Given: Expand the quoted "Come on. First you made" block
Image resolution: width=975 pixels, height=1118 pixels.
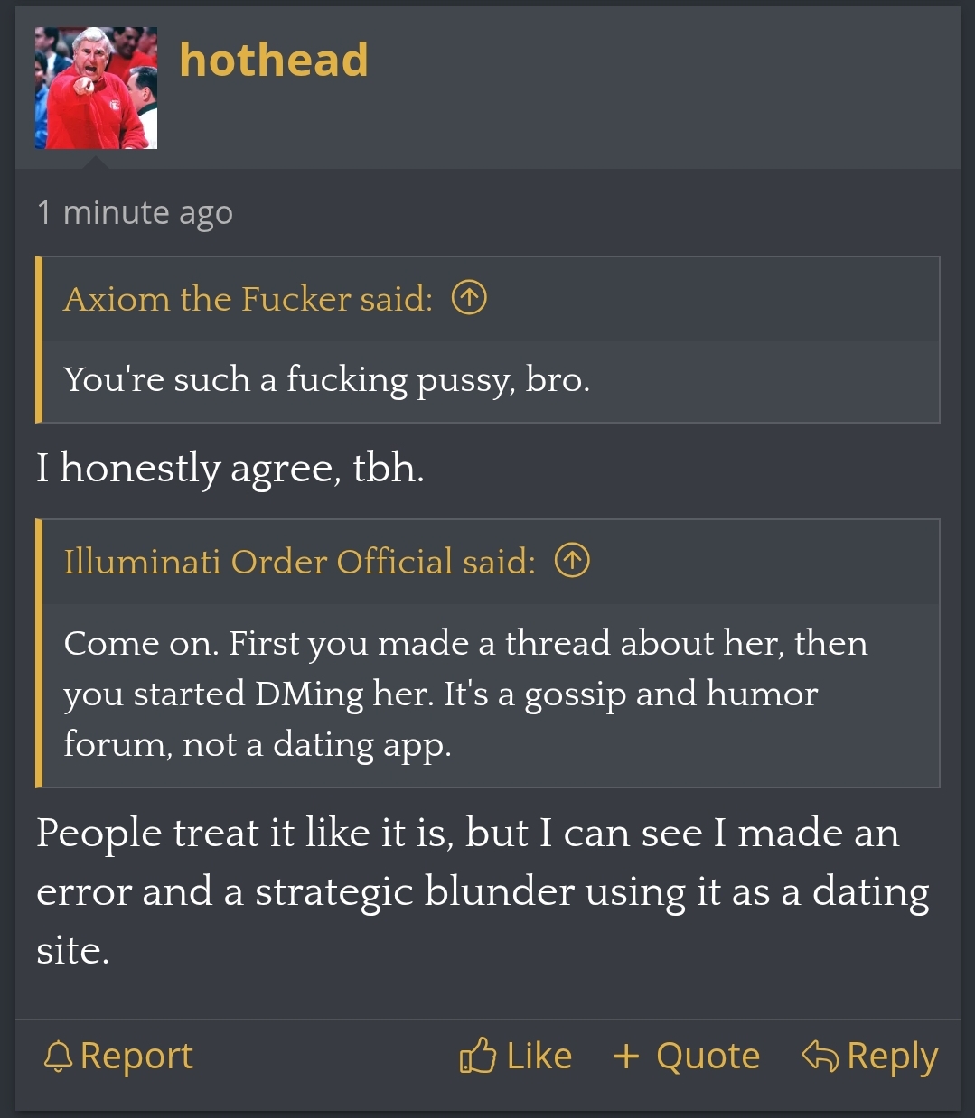Looking at the screenshot, I should [491, 694].
